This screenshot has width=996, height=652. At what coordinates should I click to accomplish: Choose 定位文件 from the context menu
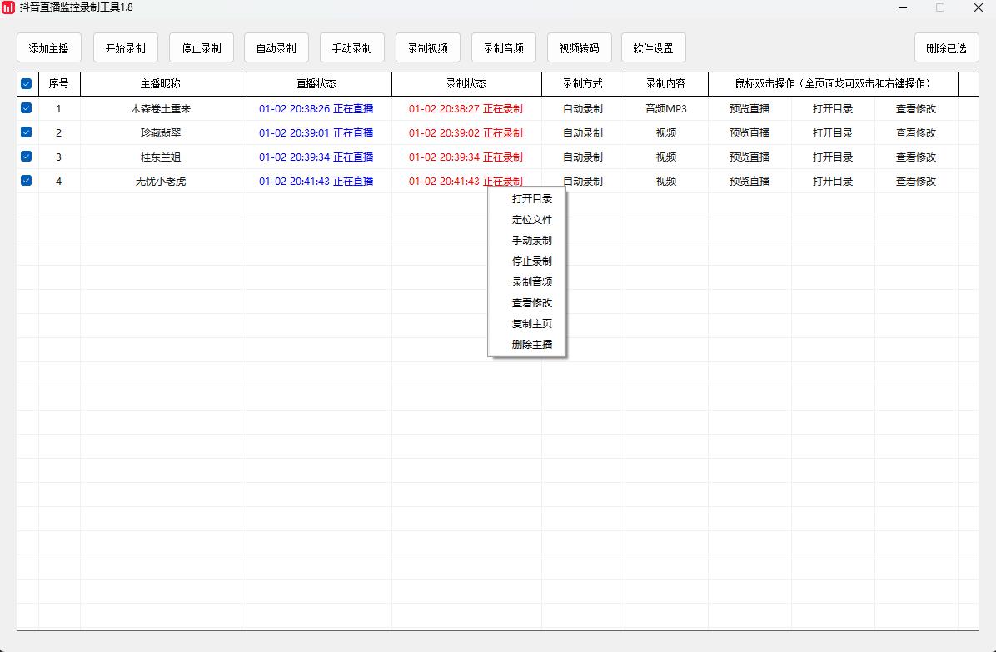[532, 220]
